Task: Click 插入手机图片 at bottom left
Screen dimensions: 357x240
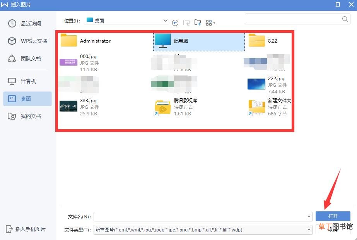Action: pyautogui.click(x=26, y=229)
